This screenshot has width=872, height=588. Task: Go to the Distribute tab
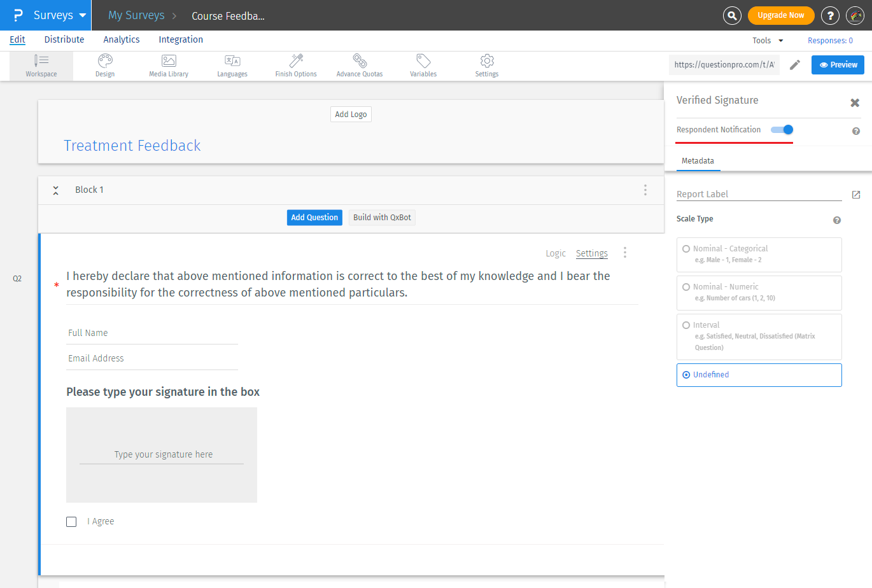[x=64, y=39]
